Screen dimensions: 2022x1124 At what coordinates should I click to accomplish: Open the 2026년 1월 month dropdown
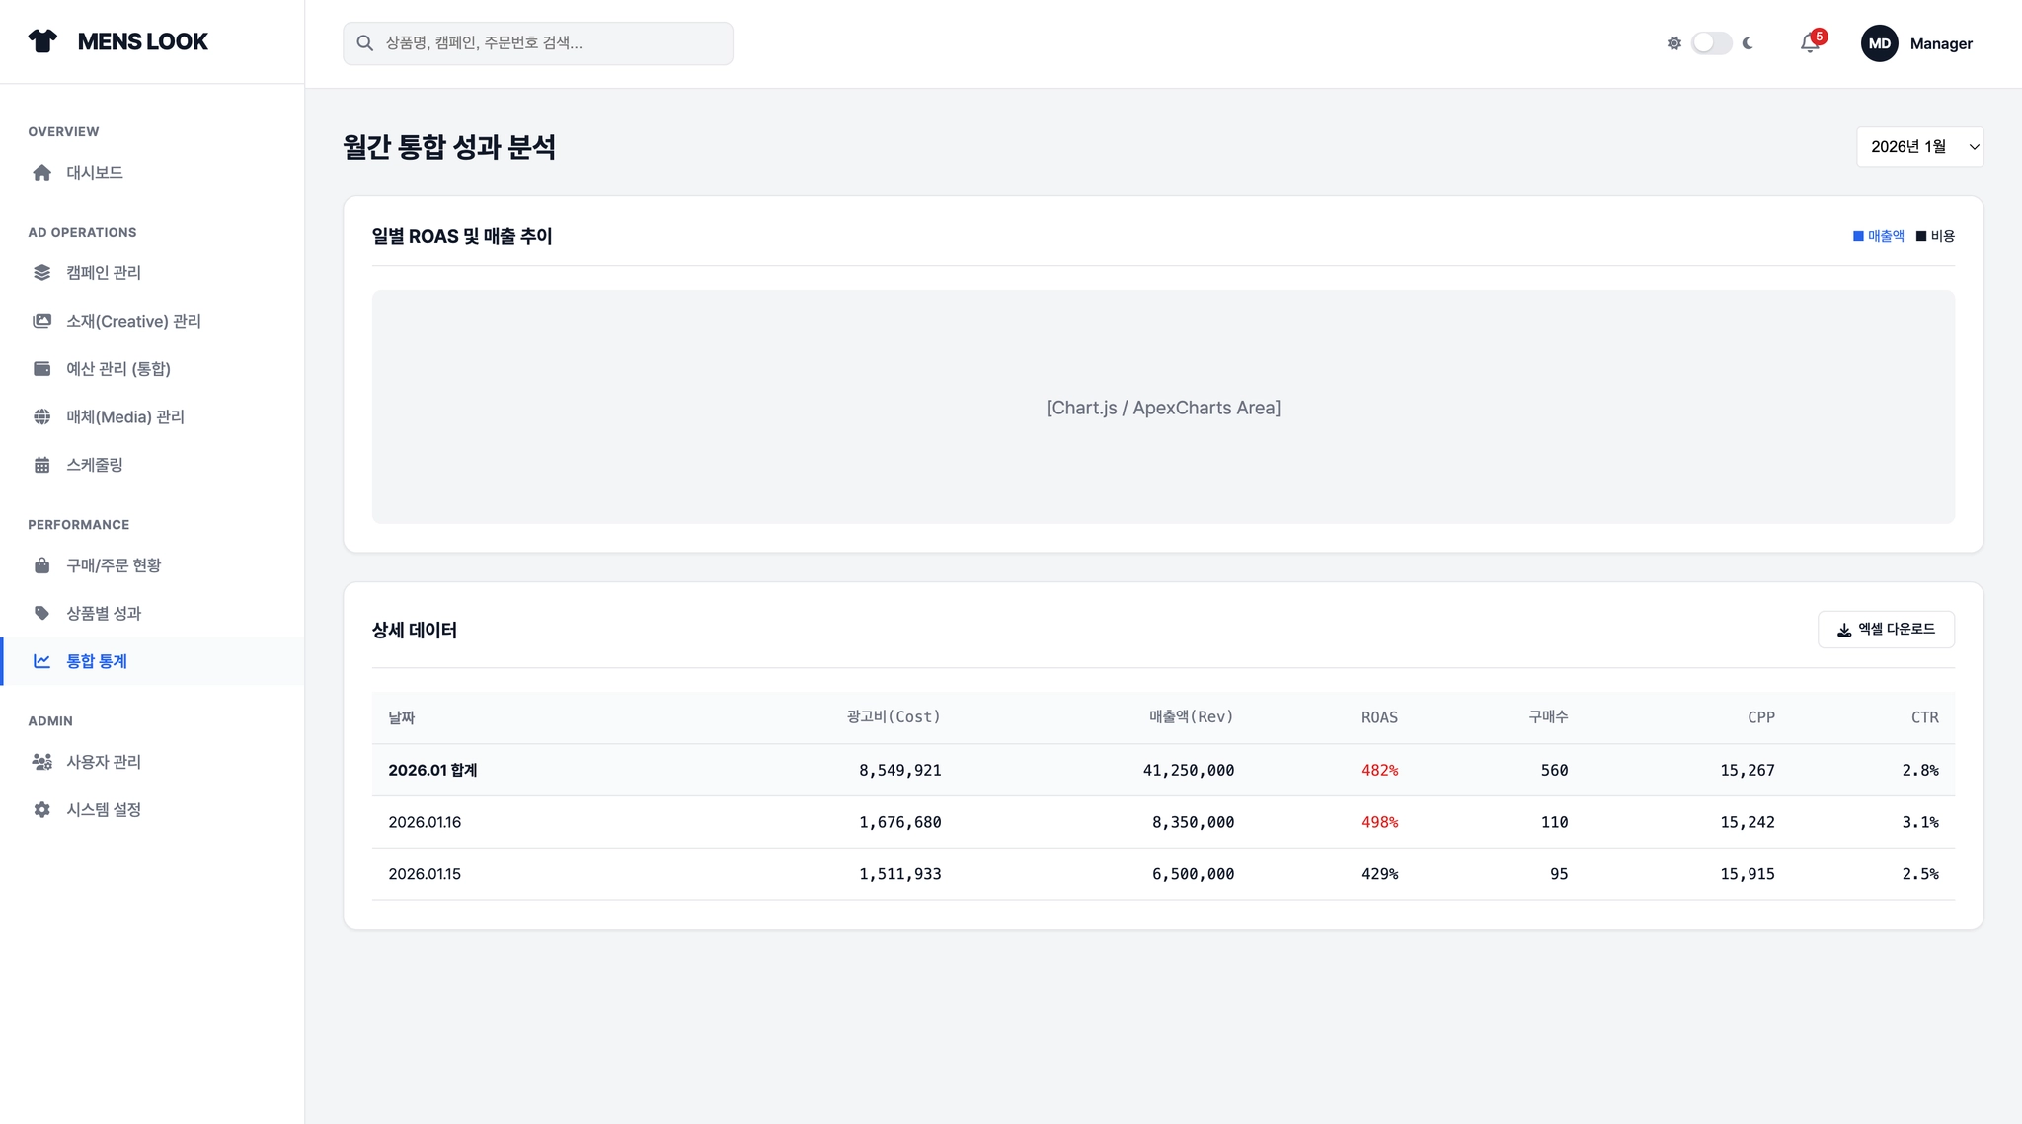click(1919, 147)
